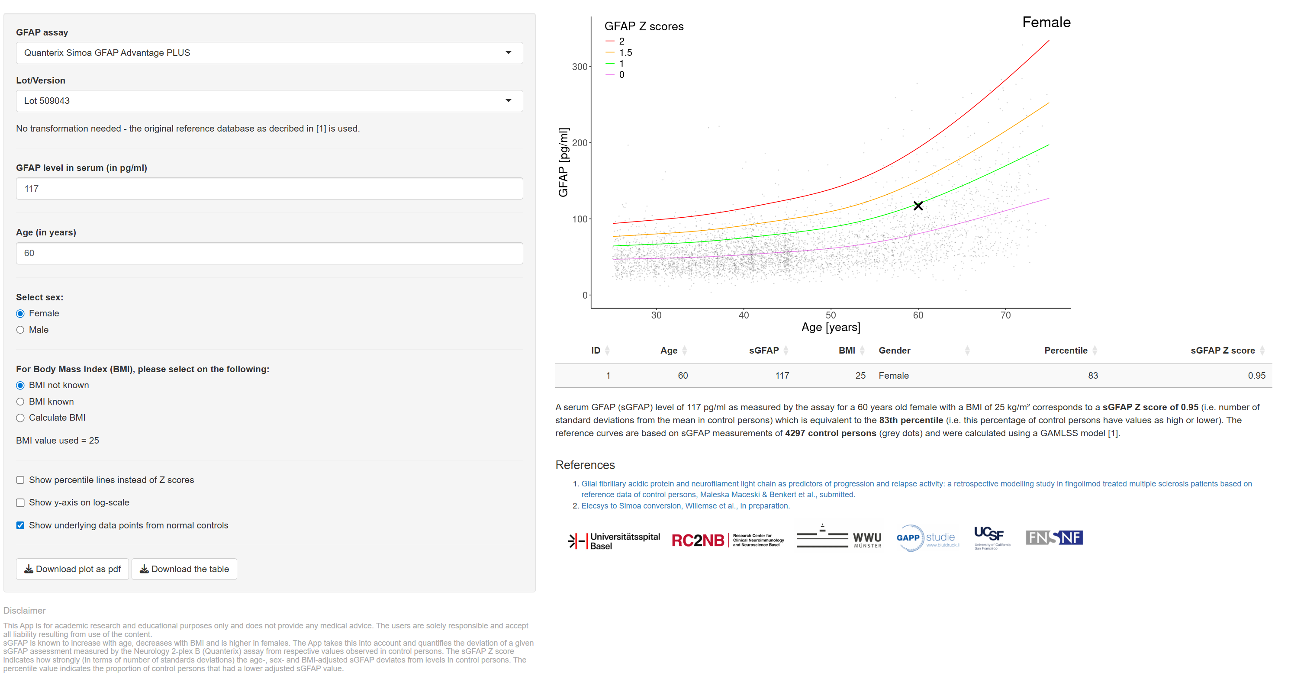
Task: Expand the Lot/Version dropdown
Action: (x=269, y=101)
